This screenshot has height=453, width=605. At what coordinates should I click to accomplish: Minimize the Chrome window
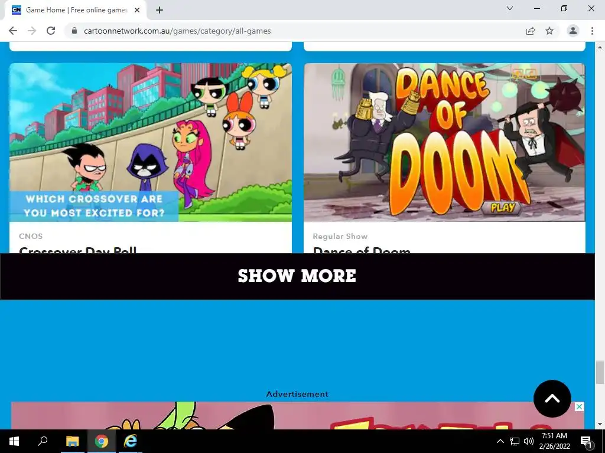[537, 8]
